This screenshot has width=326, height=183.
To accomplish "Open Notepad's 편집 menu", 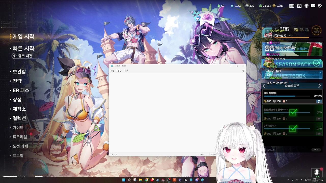I will pyautogui.click(x=119, y=71).
